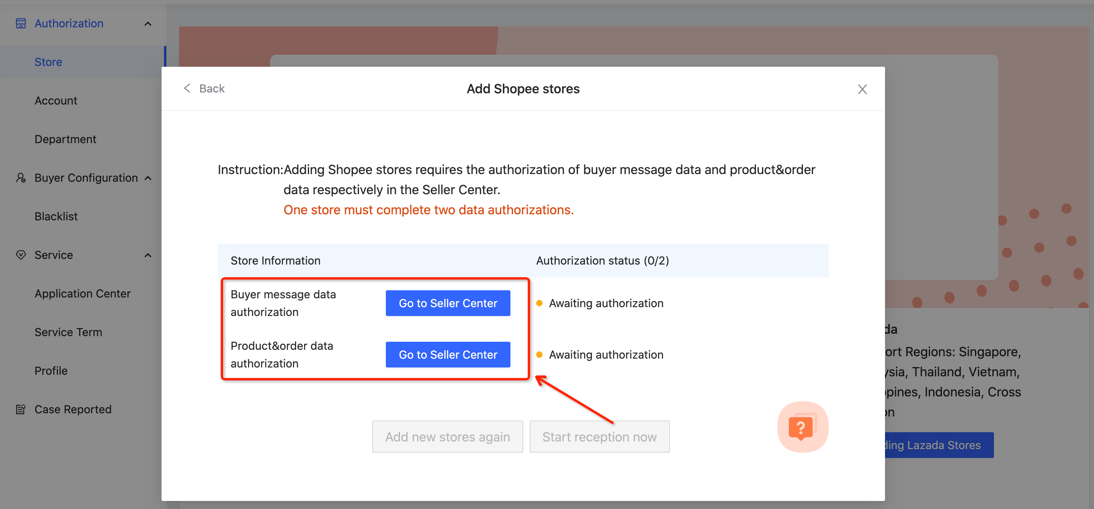Open the Account page
This screenshot has height=509, width=1094.
click(55, 100)
